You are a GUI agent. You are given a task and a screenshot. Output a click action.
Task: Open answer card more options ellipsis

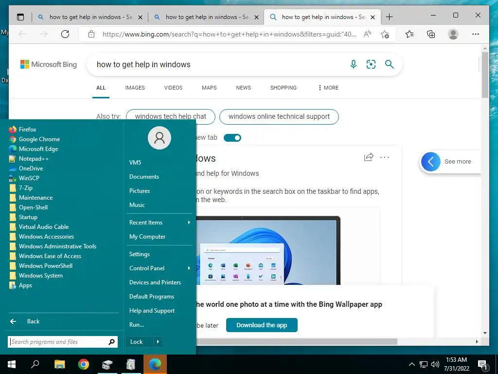[385, 157]
